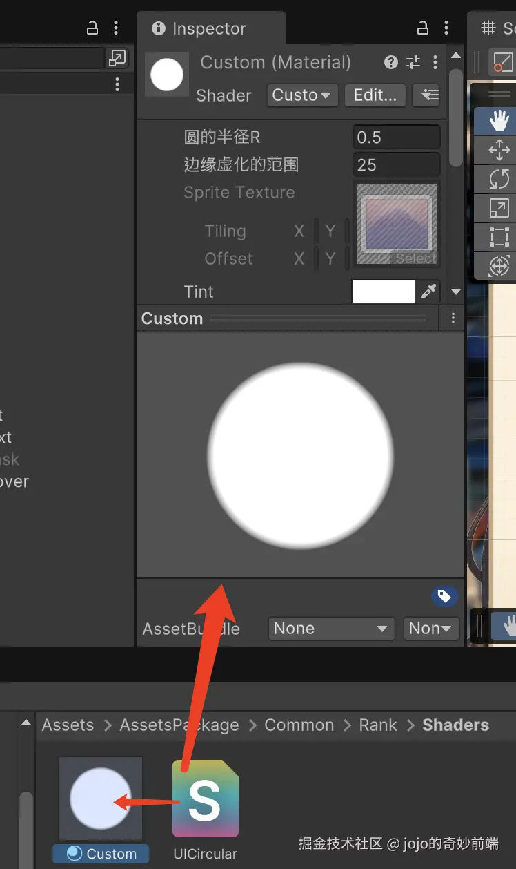Screen dimensions: 516x869
Task: Toggle the Inspector panel lock
Action: coord(424,28)
